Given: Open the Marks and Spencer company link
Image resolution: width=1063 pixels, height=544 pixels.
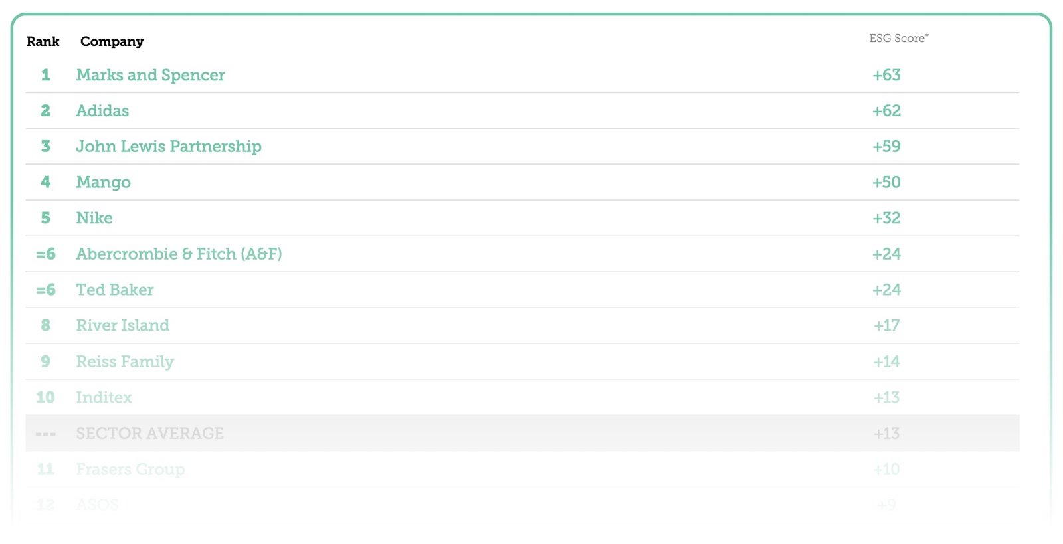Looking at the screenshot, I should tap(150, 75).
